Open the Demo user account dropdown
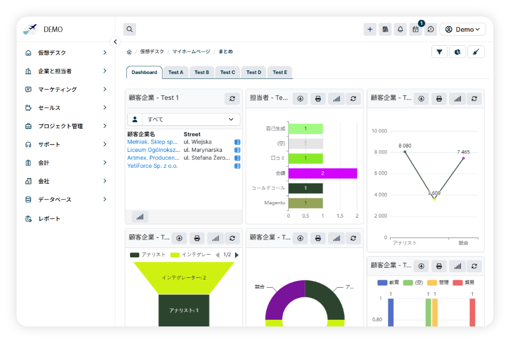This screenshot has height=343, width=510. (x=462, y=29)
